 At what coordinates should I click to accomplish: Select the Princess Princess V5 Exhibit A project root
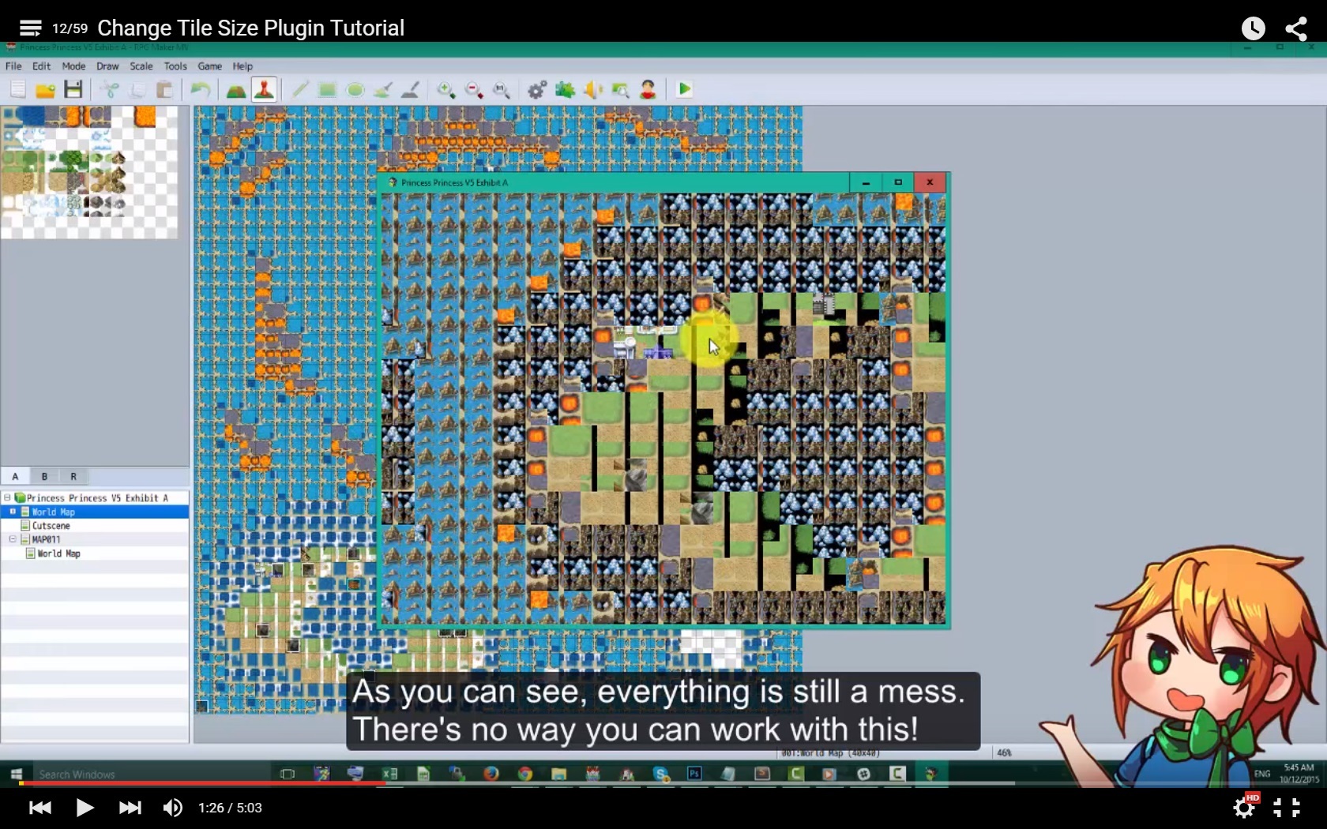point(97,498)
